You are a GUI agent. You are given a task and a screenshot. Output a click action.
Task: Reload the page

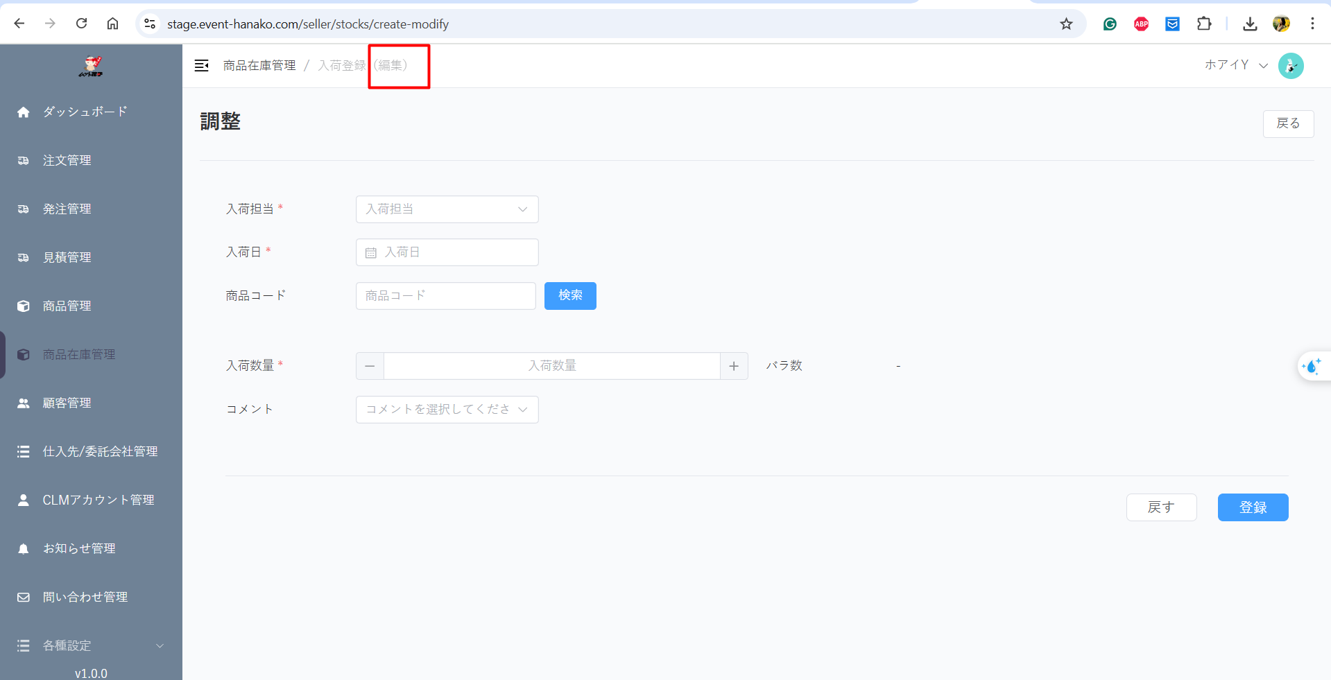[82, 24]
